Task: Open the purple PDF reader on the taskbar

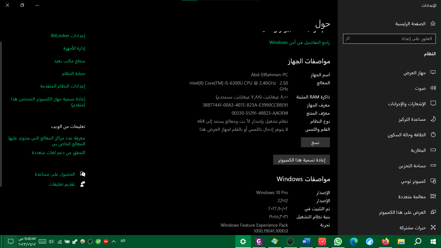Action: [259, 241]
